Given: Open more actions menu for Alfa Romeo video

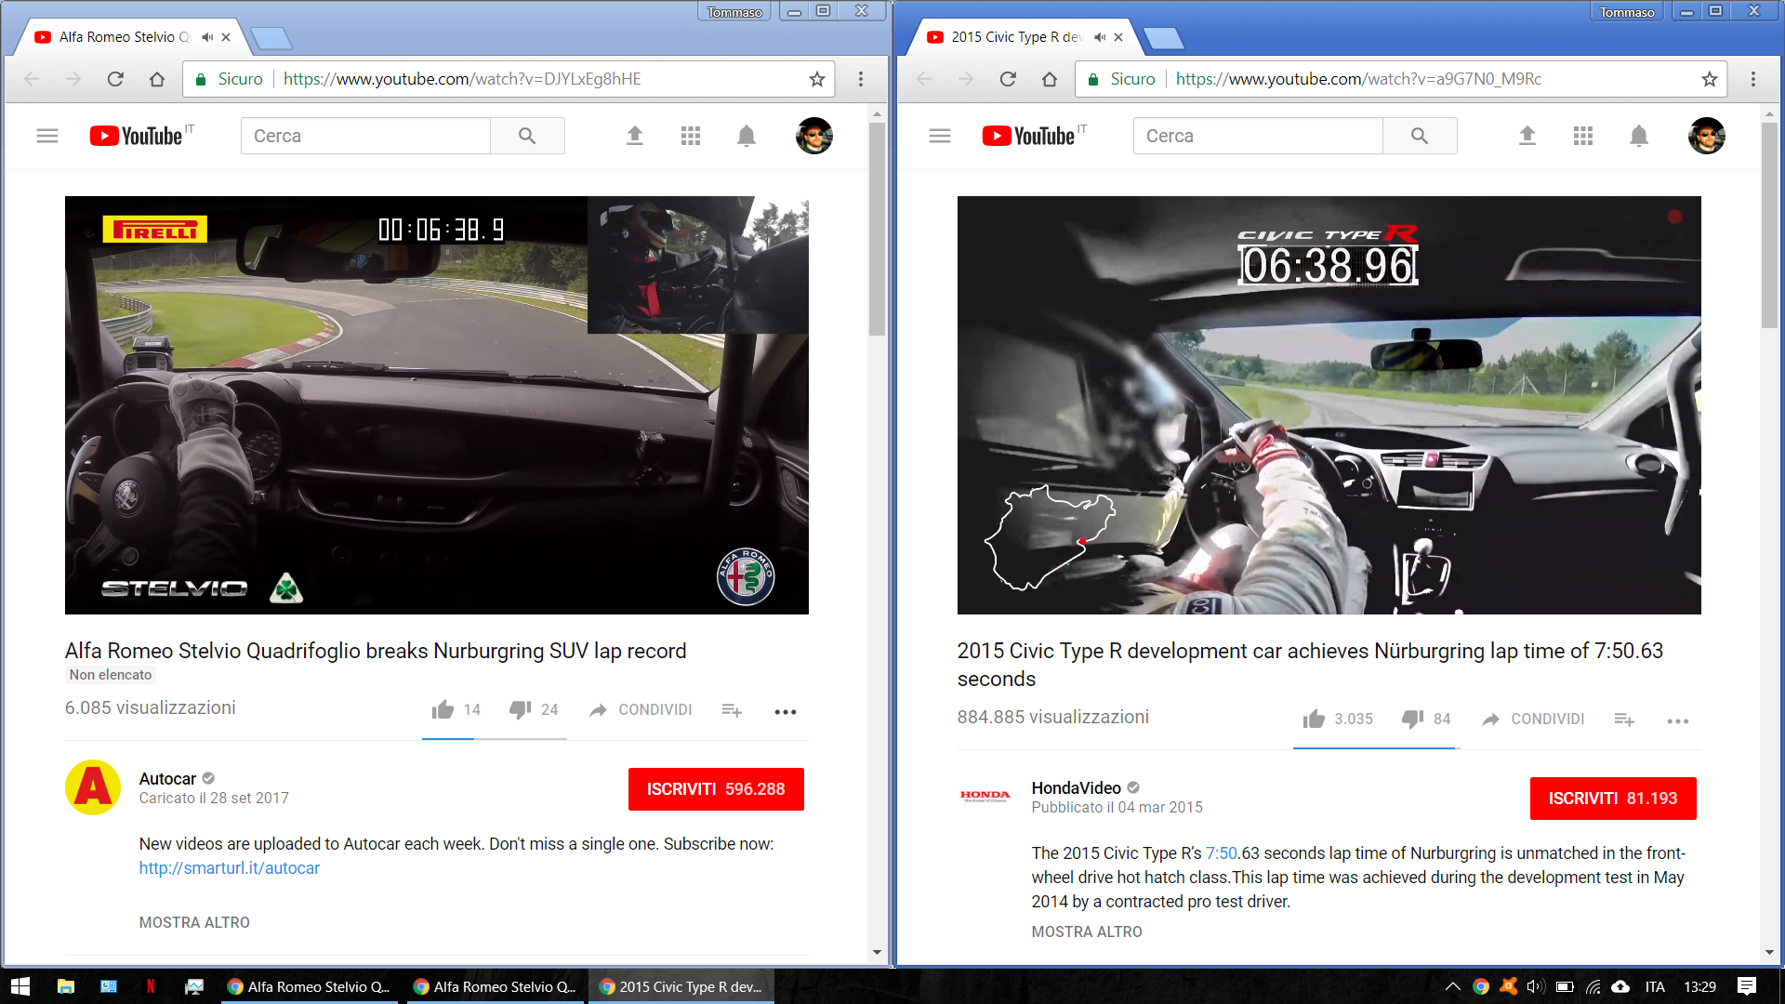Looking at the screenshot, I should [x=786, y=711].
